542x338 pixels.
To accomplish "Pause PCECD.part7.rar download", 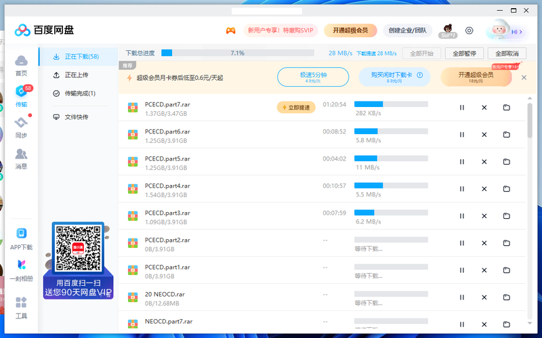I will [x=462, y=108].
